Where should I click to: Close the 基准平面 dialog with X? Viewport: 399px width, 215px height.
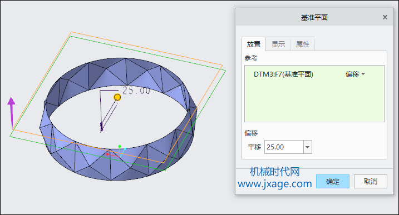point(385,17)
